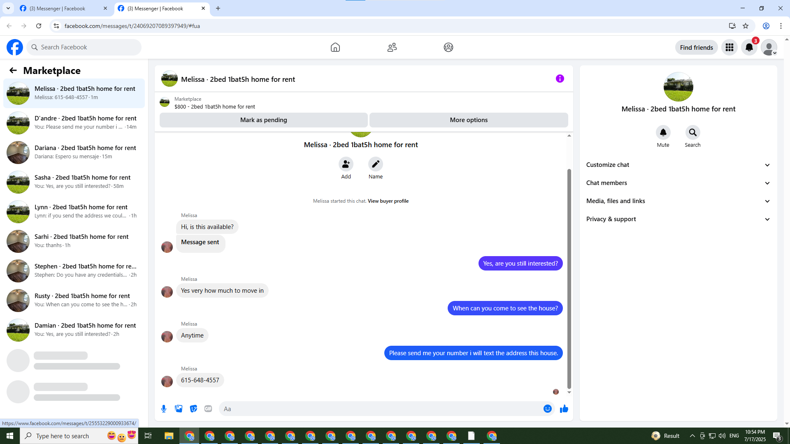
Task: Select the Melissa conversation in the list
Action: pos(74,93)
